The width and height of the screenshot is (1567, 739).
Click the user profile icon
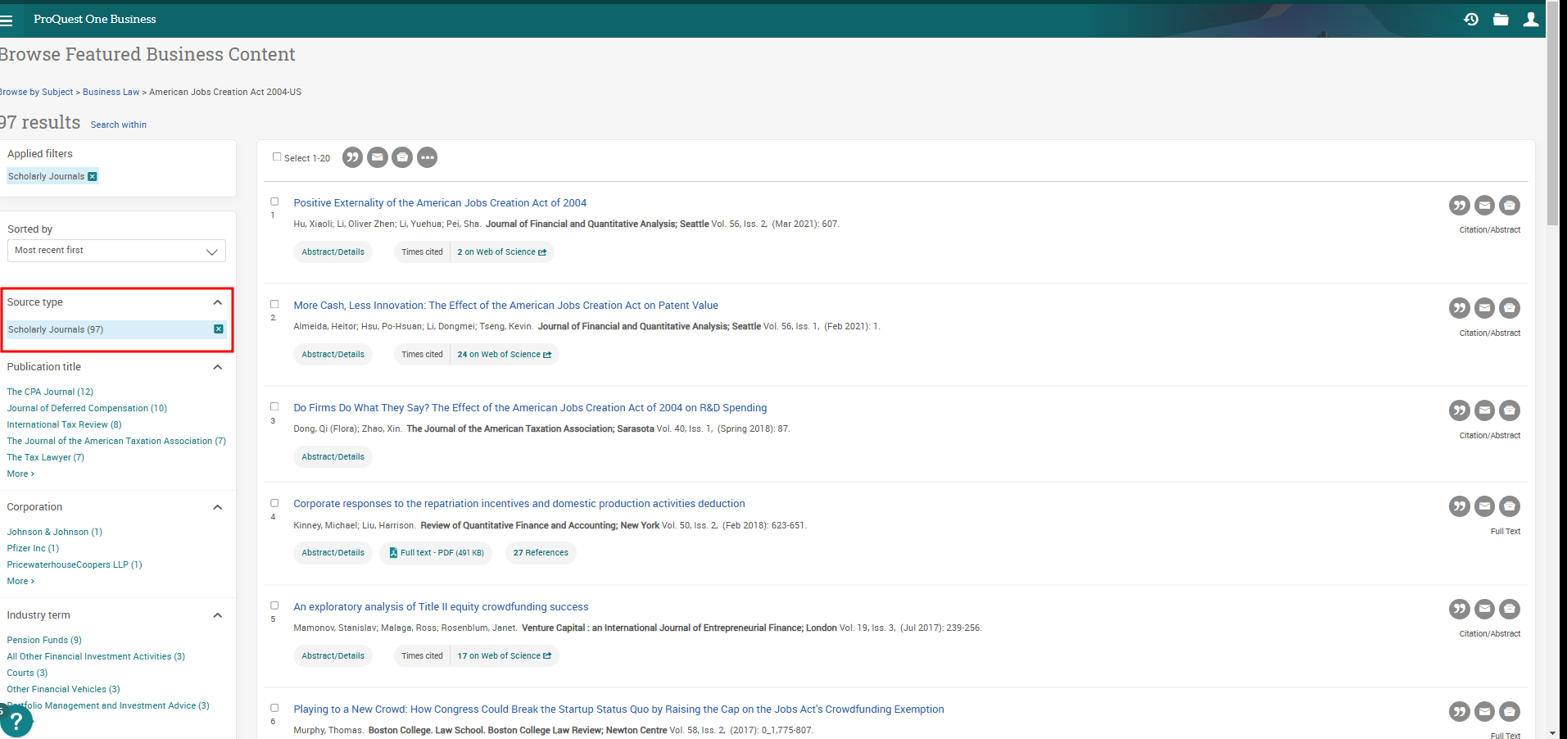1530,19
